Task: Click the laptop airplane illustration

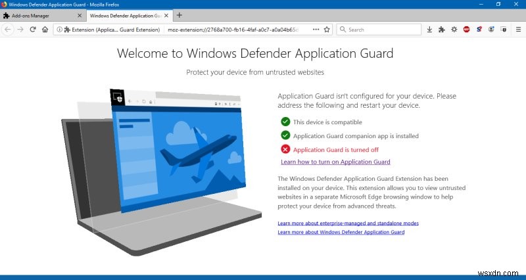Action: (162, 172)
